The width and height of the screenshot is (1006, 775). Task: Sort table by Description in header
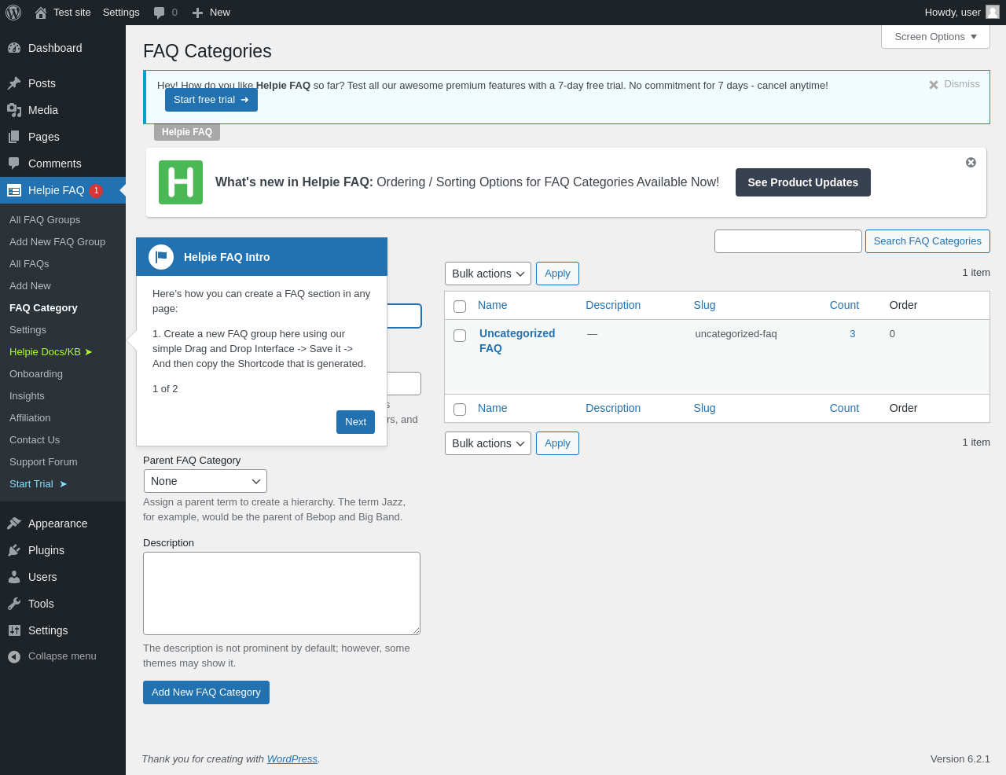613,305
